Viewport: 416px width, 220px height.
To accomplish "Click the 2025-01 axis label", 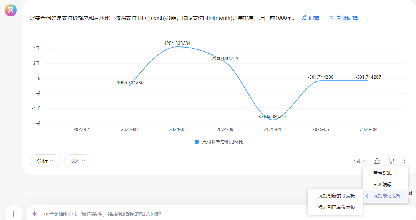I will (x=273, y=129).
